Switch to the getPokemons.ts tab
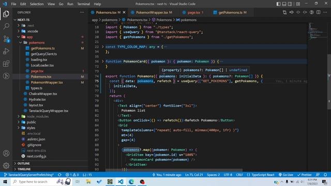 click(231, 12)
